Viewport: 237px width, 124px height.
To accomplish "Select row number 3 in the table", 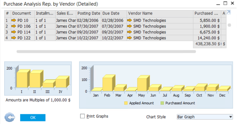I will pyautogui.click(x=7, y=32).
